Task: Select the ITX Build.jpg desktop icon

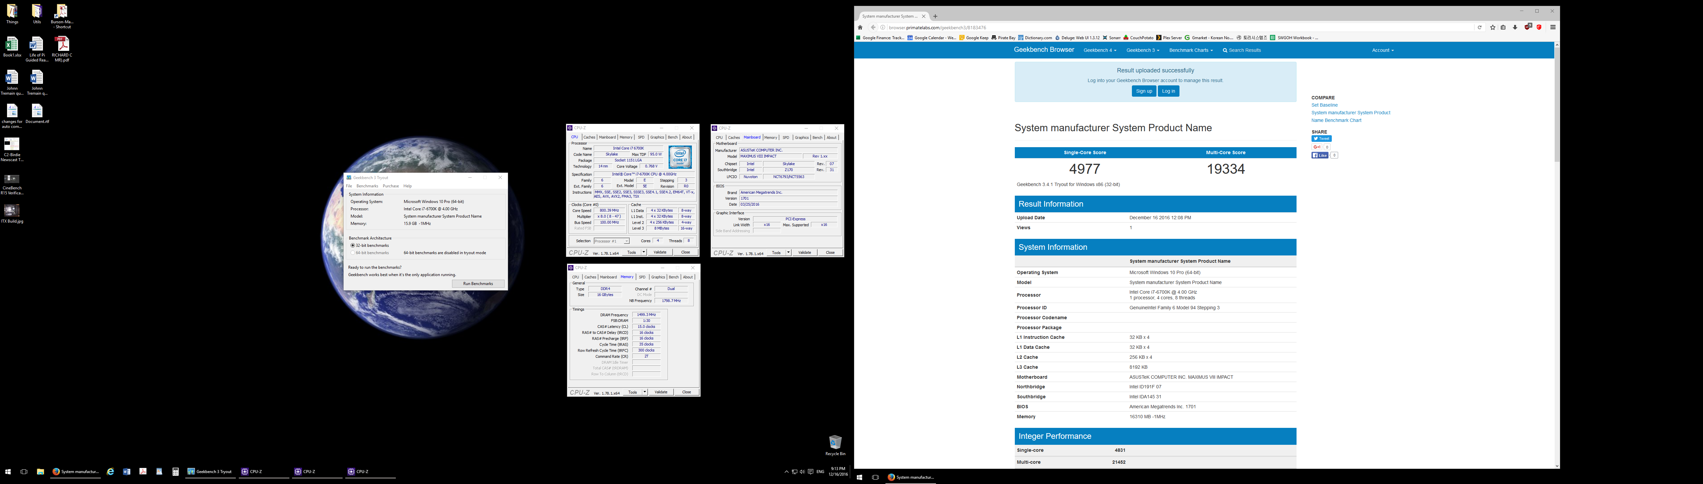Action: [12, 214]
